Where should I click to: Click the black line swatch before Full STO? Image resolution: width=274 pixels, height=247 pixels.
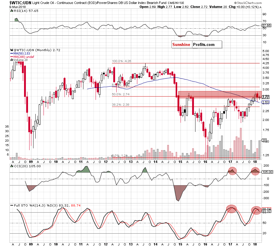tap(12, 205)
